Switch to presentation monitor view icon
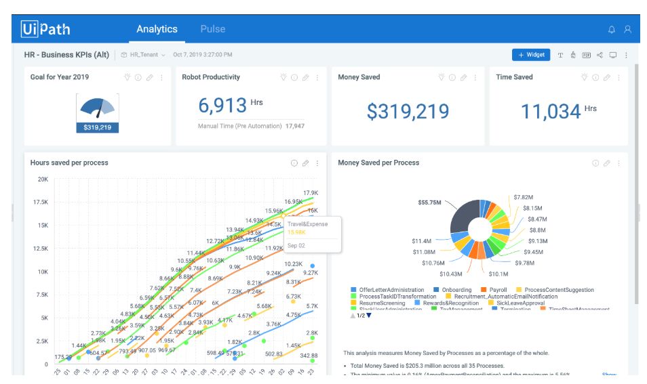 point(613,55)
